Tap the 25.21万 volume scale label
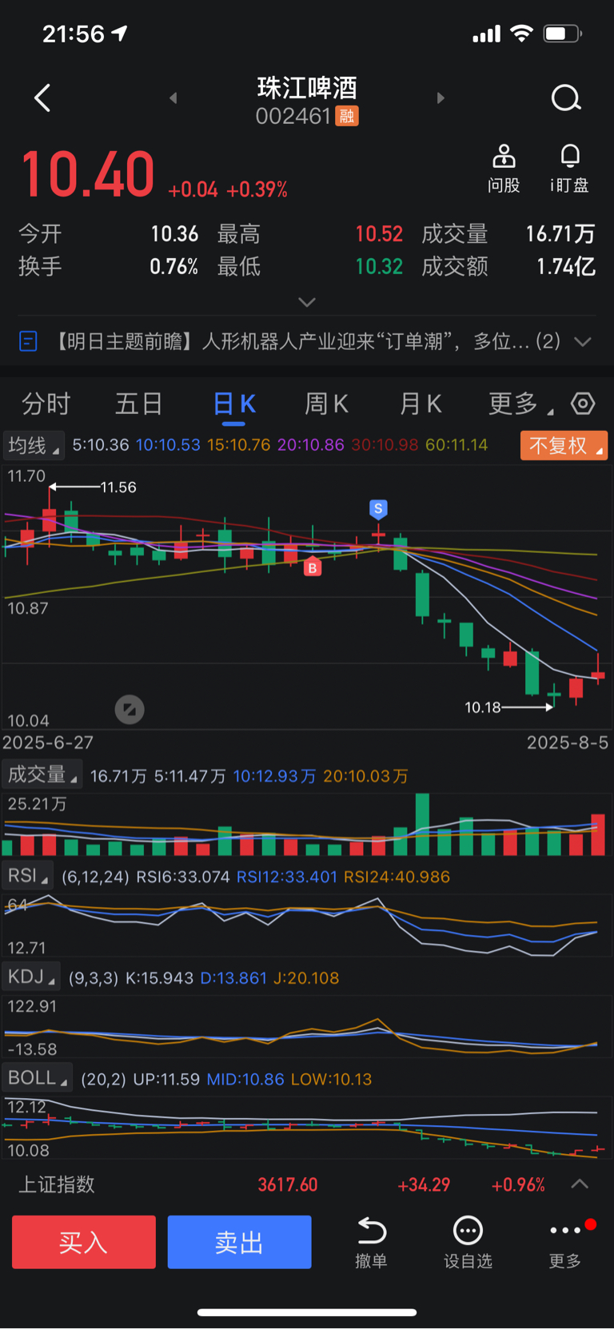 (38, 804)
